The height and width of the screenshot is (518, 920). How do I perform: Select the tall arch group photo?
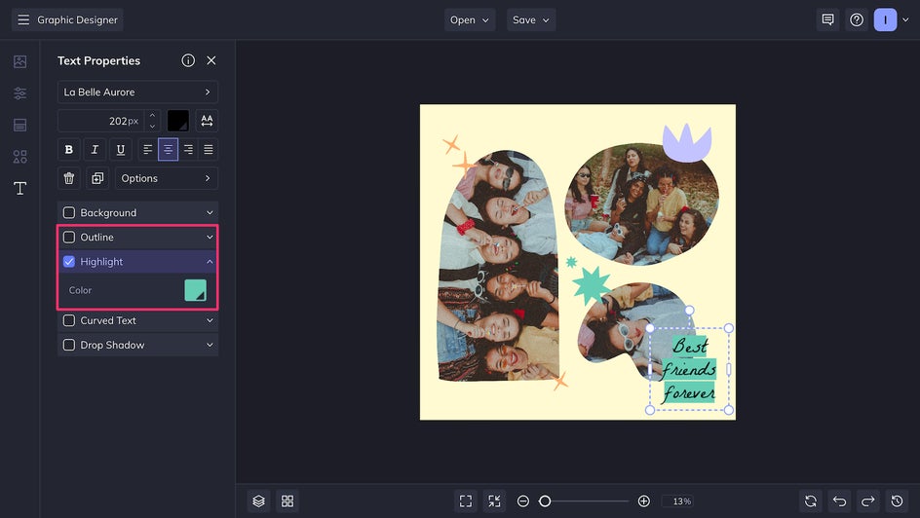[x=498, y=267]
